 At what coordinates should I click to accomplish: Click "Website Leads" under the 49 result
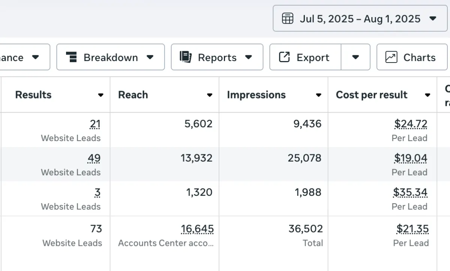point(71,173)
